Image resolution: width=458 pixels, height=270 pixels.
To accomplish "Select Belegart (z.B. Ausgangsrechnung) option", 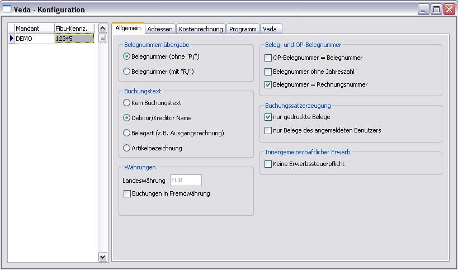I will (127, 133).
